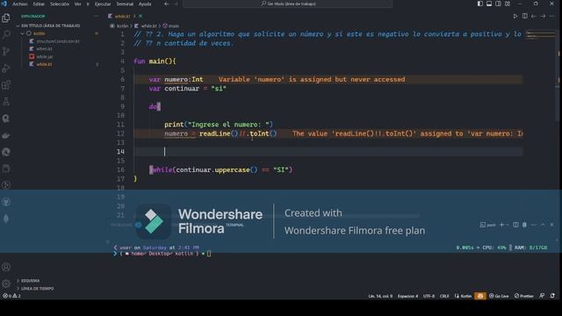
Task: Split the terminal panel
Action: coord(515,225)
